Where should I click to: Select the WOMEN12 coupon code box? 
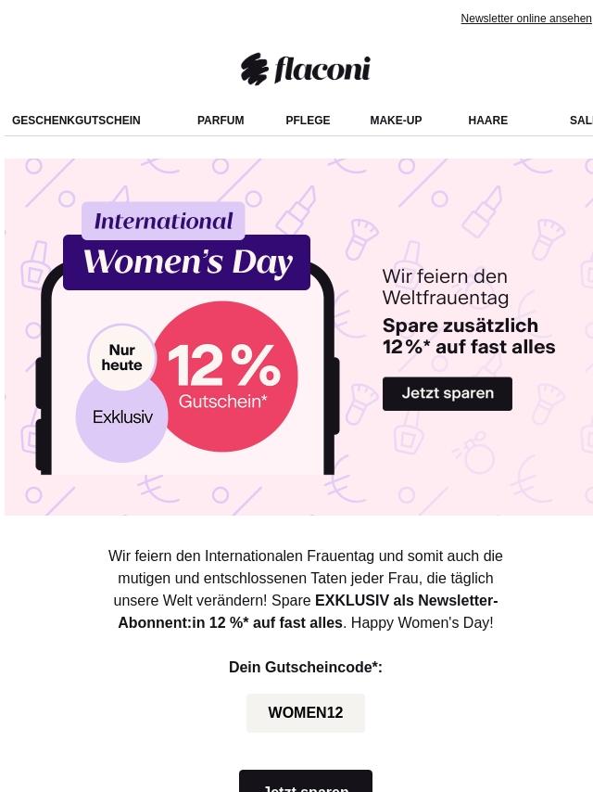[306, 712]
